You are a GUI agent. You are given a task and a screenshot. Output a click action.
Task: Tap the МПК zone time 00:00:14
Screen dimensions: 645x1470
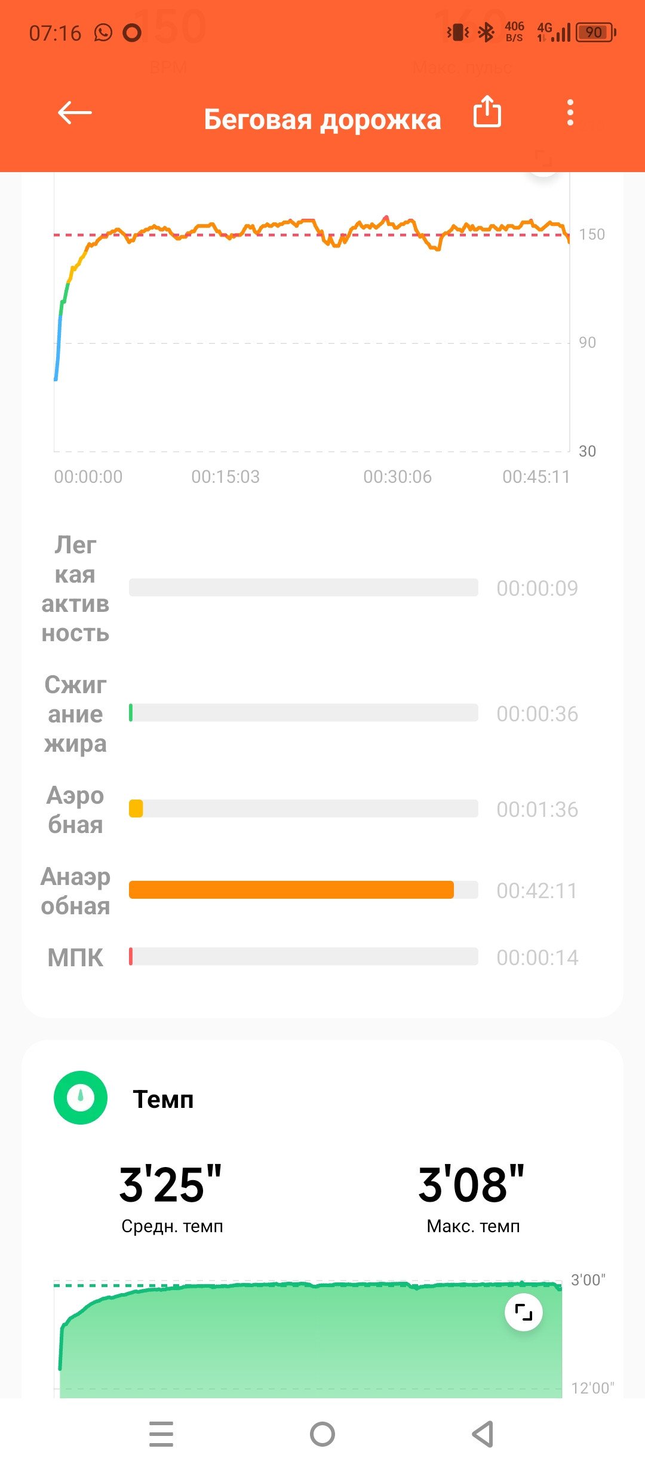click(537, 957)
